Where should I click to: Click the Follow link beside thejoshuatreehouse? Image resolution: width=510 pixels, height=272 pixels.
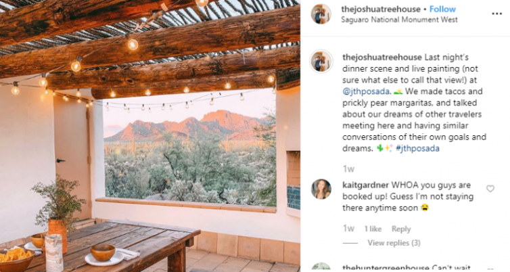click(442, 9)
